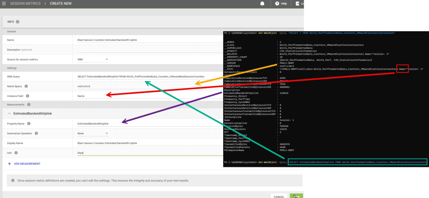Click the notifications bell icon
Viewport: 429px width, 198px height.
coord(263,3)
